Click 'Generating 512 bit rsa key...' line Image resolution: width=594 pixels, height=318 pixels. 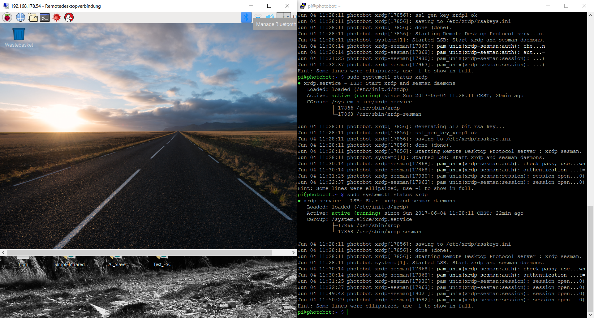(x=401, y=127)
